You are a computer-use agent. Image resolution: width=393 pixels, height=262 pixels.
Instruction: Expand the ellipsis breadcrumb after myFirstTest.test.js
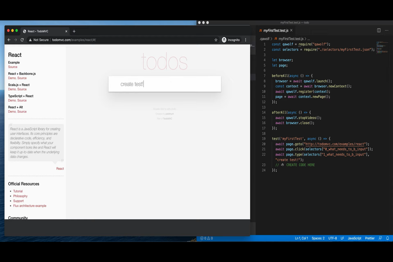(309, 39)
